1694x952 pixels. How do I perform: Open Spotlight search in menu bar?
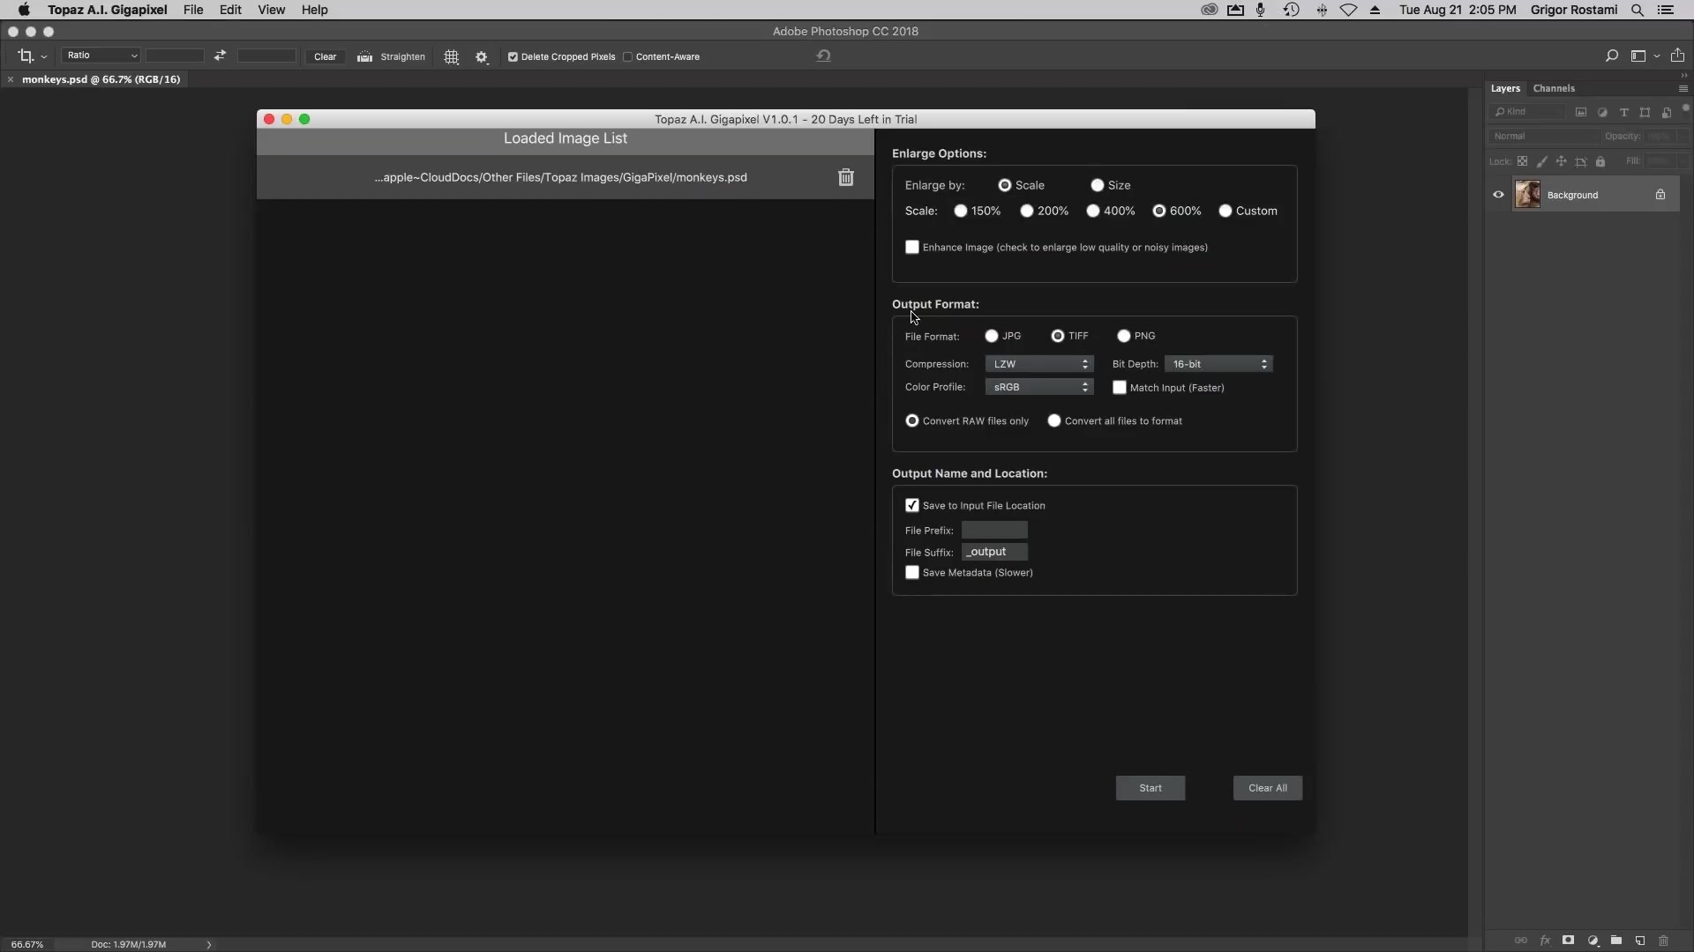[x=1637, y=10]
